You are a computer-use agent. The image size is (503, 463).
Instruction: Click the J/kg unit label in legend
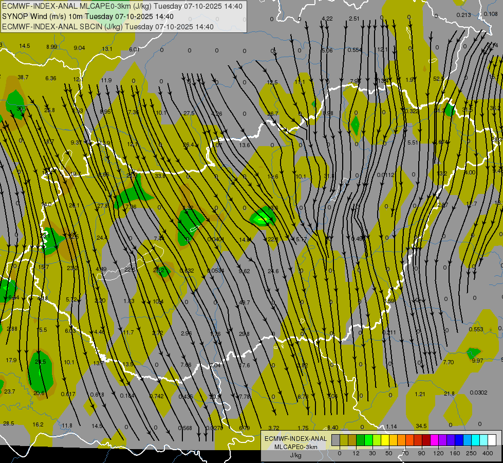[295, 455]
